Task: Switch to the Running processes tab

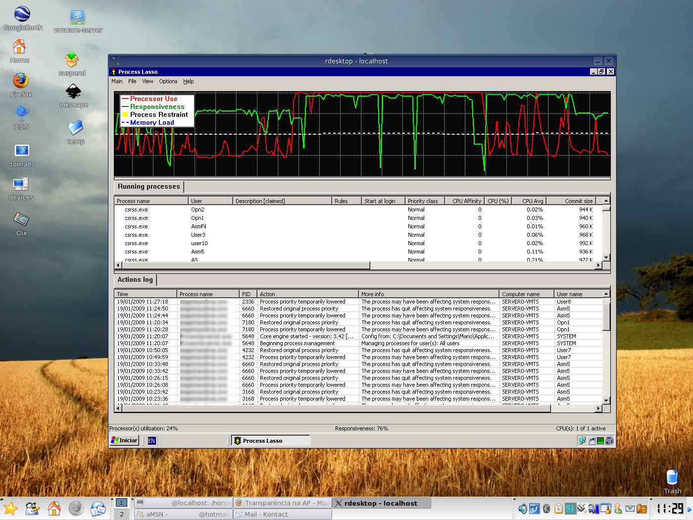Action: click(149, 187)
